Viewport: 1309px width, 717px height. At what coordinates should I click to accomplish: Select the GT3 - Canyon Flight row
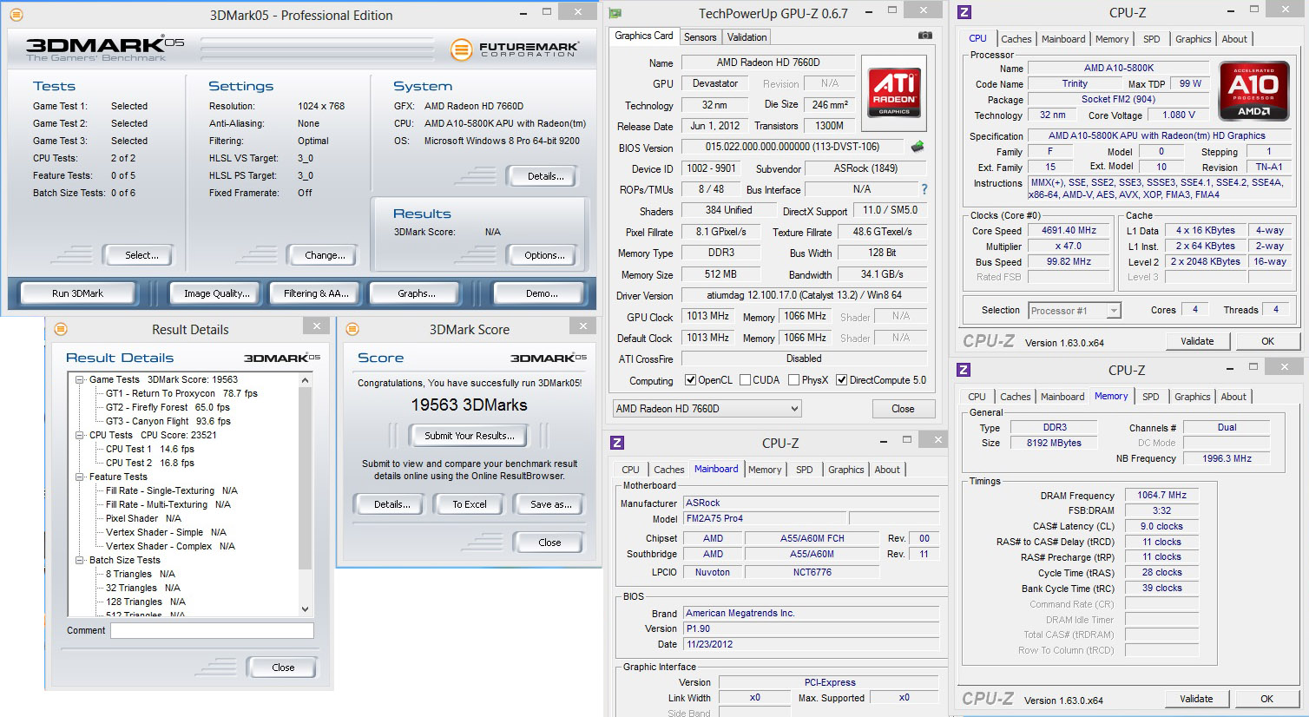168,421
